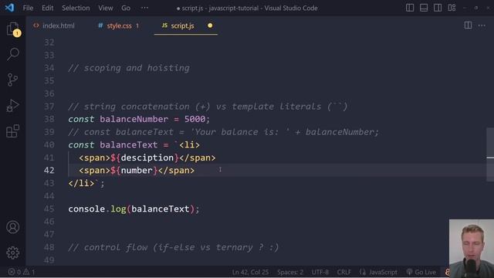Open the Selection menu

pos(76,8)
